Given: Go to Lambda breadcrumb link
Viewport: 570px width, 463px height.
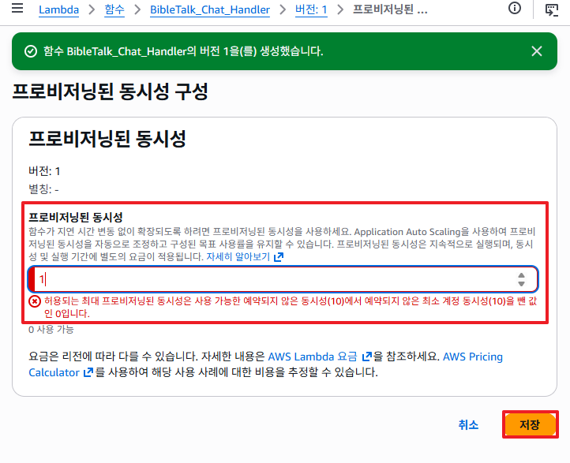Looking at the screenshot, I should click(59, 9).
